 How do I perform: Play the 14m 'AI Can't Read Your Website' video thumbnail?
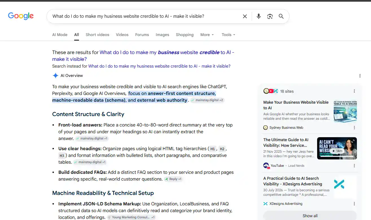tap(337, 148)
